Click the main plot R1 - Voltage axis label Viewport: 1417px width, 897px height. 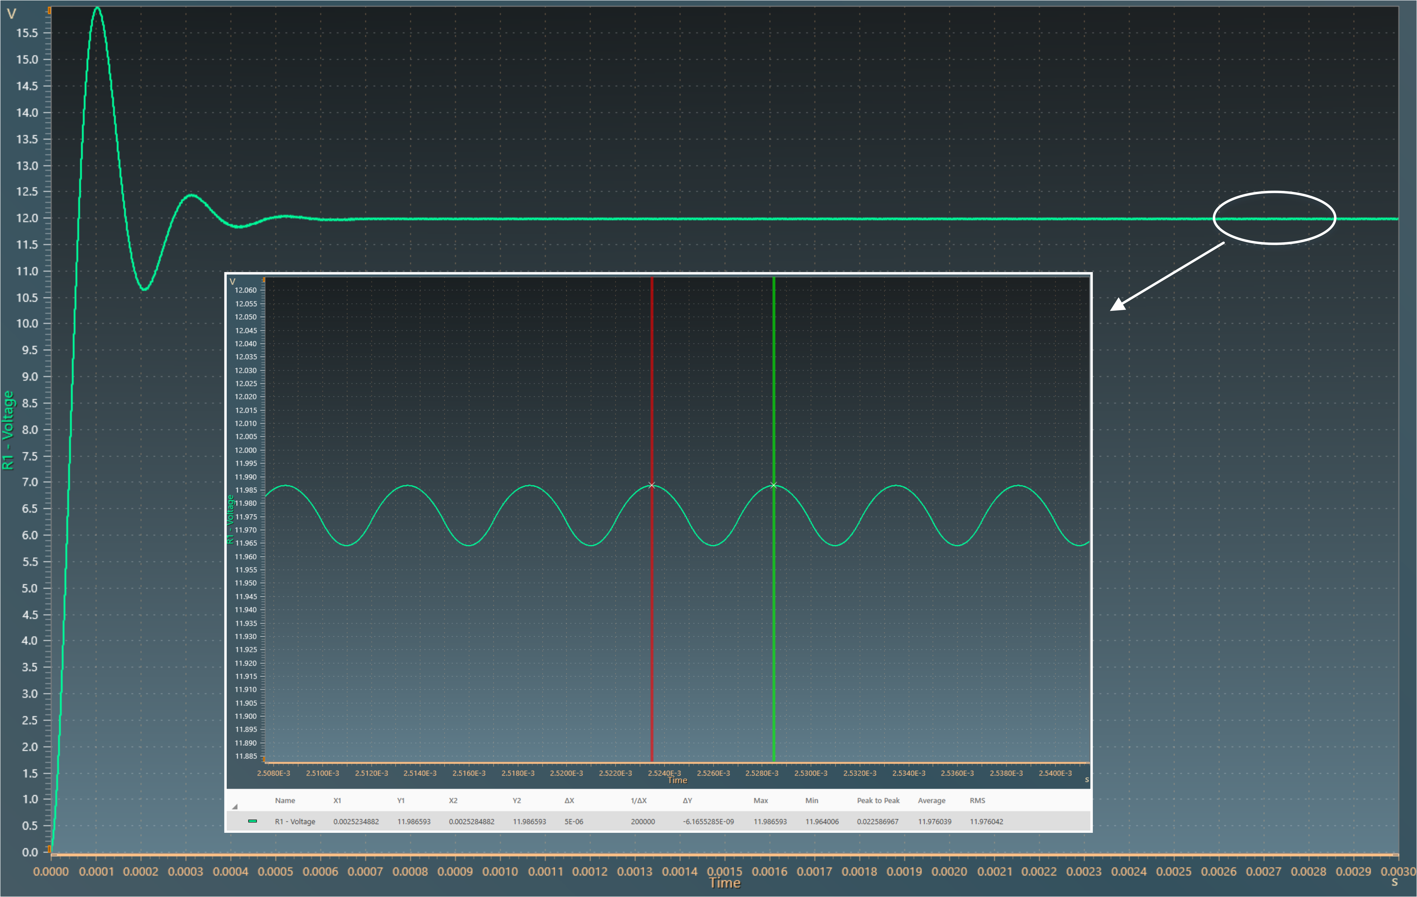coord(8,430)
